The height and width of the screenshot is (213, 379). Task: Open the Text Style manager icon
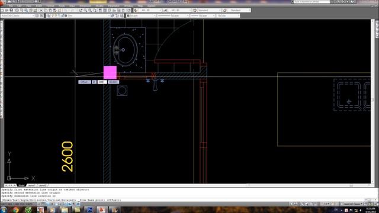(x=136, y=11)
